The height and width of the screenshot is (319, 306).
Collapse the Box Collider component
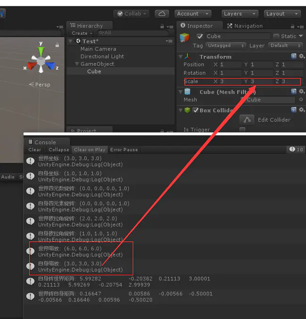point(181,110)
